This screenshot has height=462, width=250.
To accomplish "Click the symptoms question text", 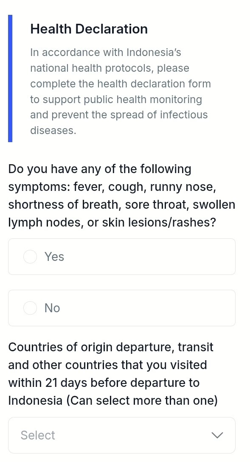I will 122,196.
